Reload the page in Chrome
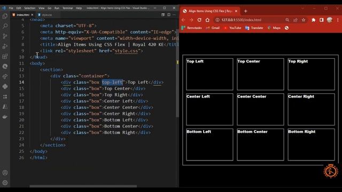The image size is (342, 192). tap(199, 20)
